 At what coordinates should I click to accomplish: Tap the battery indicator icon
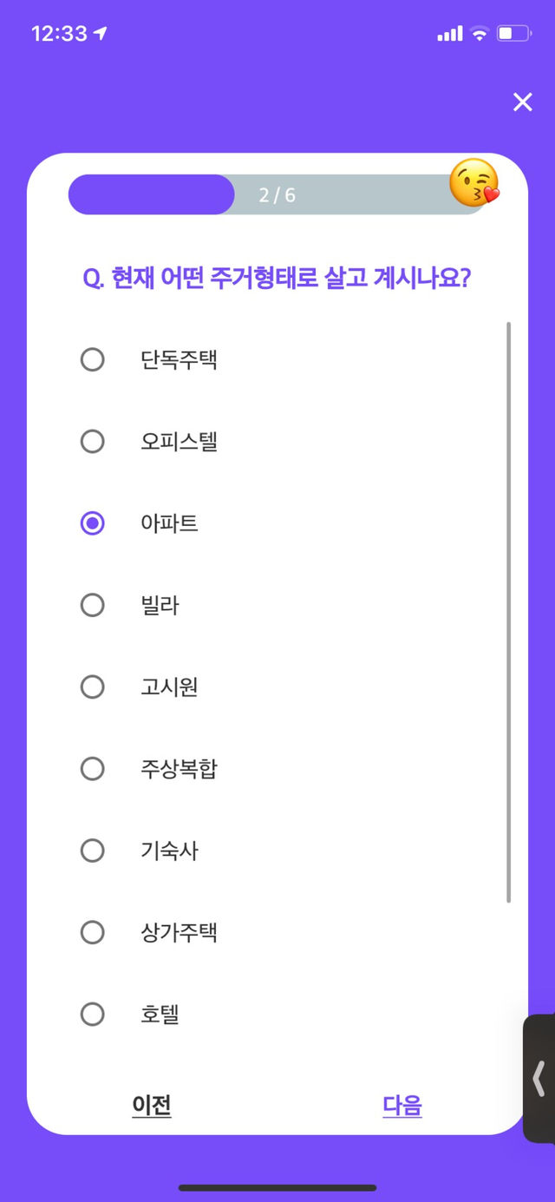pyautogui.click(x=513, y=34)
